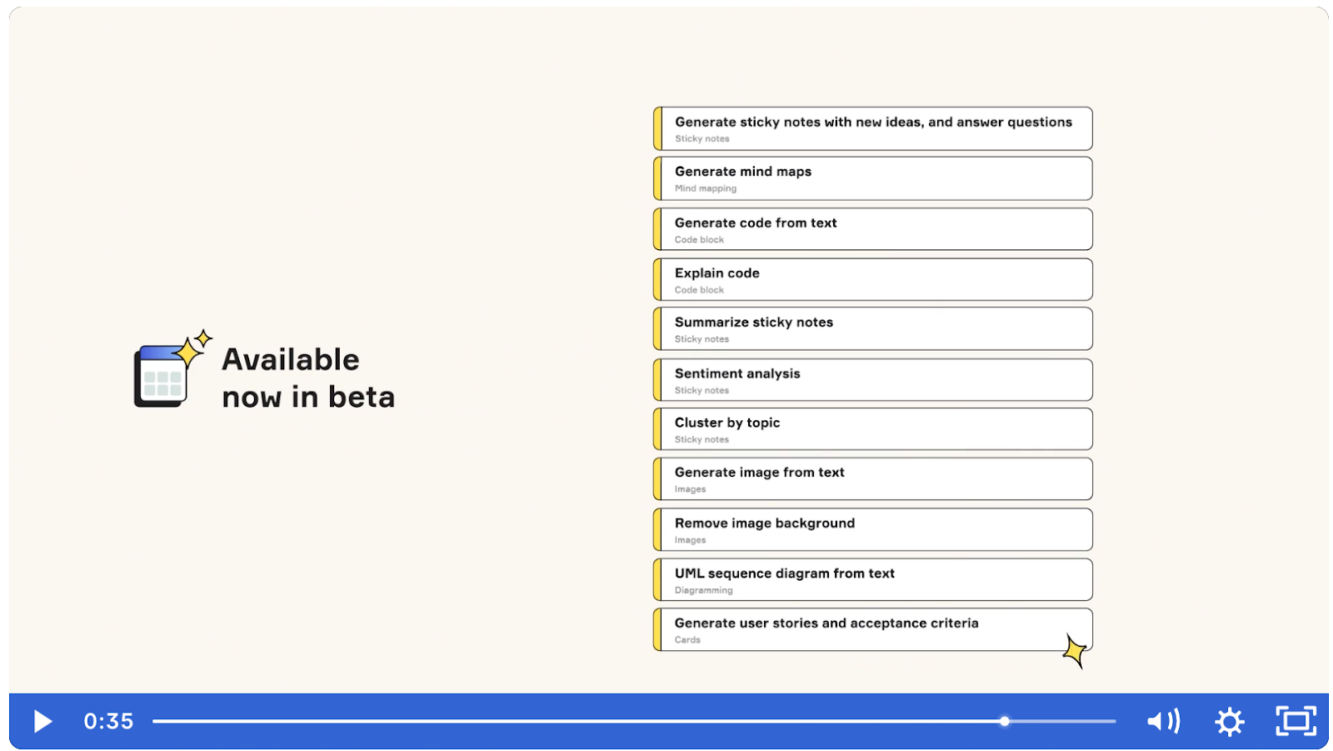This screenshot has height=751, width=1333.
Task: Click the play button in video controls
Action: tap(42, 721)
